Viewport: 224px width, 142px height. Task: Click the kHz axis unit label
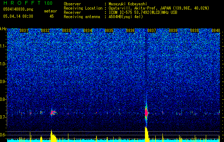[x=3, y=29]
